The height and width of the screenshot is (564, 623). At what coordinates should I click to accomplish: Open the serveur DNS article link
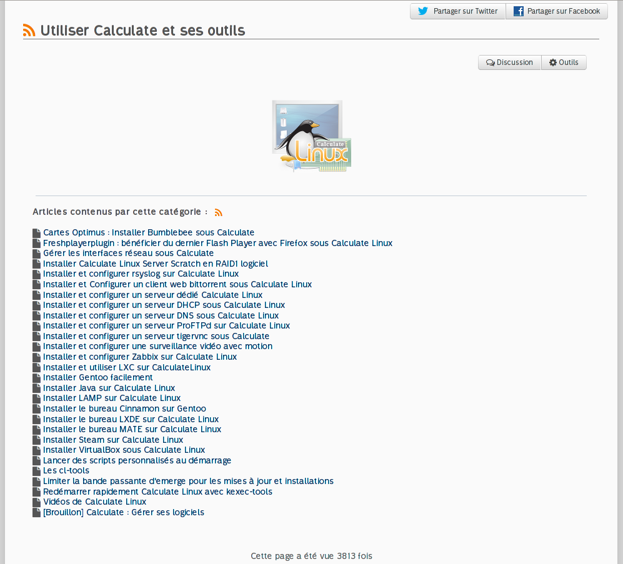(161, 316)
